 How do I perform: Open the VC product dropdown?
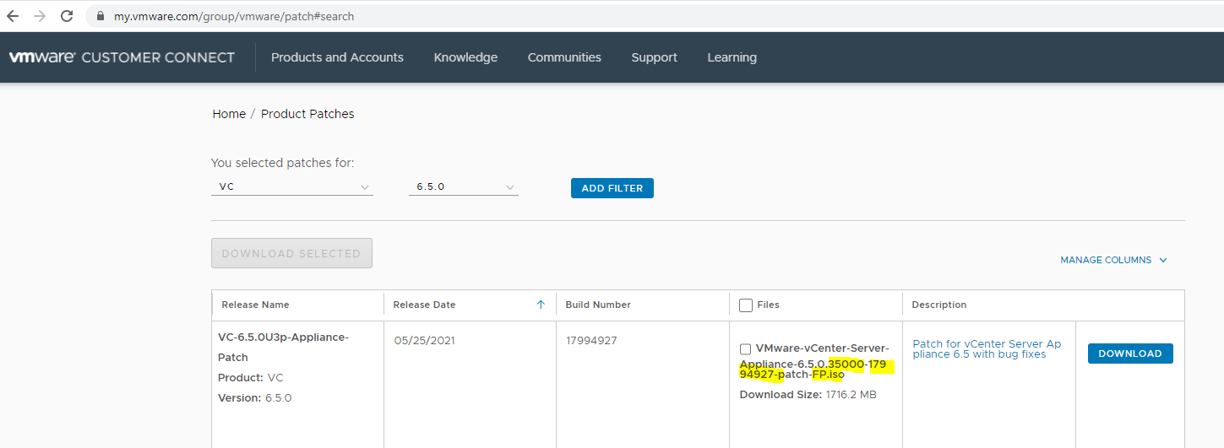tap(292, 186)
